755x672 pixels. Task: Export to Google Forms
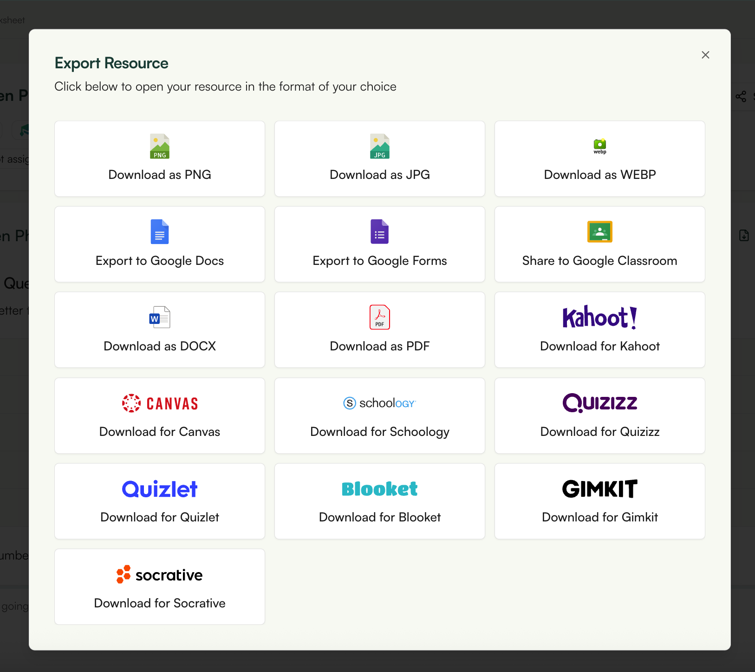pos(379,244)
